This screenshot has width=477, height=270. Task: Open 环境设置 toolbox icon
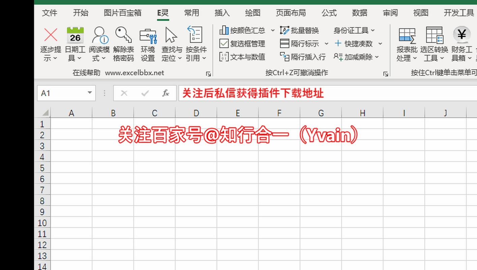click(x=148, y=35)
